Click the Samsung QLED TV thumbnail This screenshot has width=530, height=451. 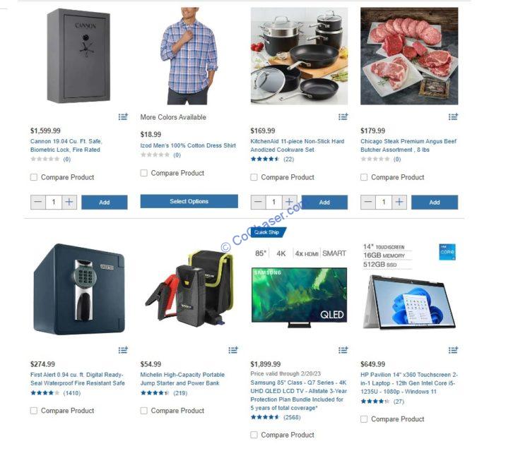300,297
